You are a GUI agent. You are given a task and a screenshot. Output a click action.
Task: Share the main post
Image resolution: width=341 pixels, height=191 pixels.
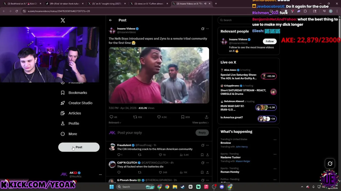pos(206,117)
